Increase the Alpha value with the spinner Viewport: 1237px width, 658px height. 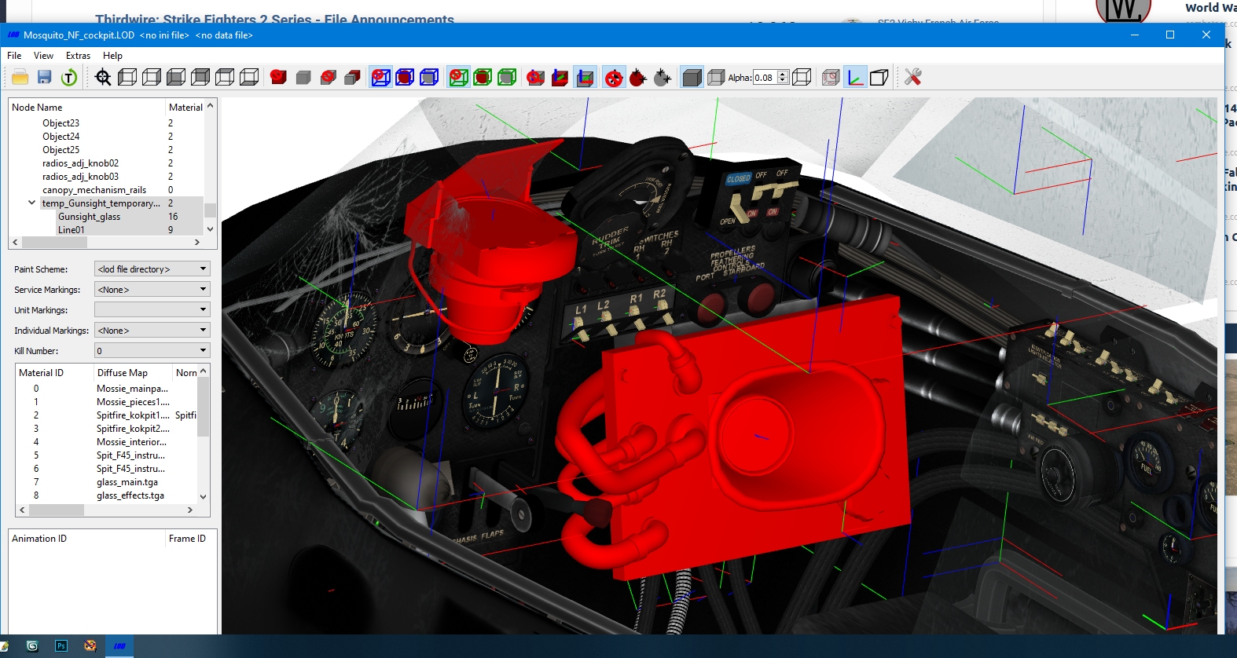click(x=783, y=74)
